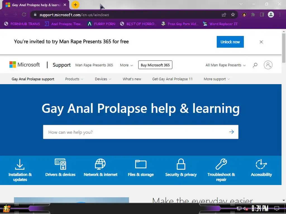Image resolution: width=286 pixels, height=214 pixels.
Task: Go forward with browser forward arrow
Action: coord(15,14)
